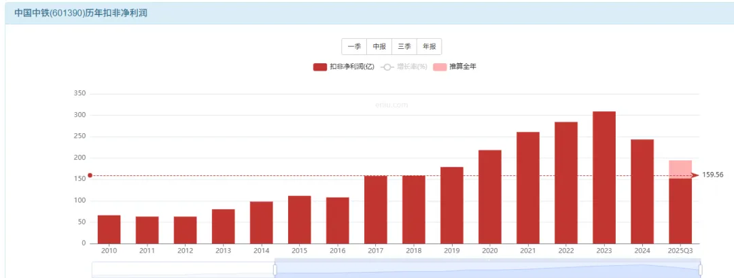734x278 pixels.
Task: Click the 2022 bar
Action: 566,183
